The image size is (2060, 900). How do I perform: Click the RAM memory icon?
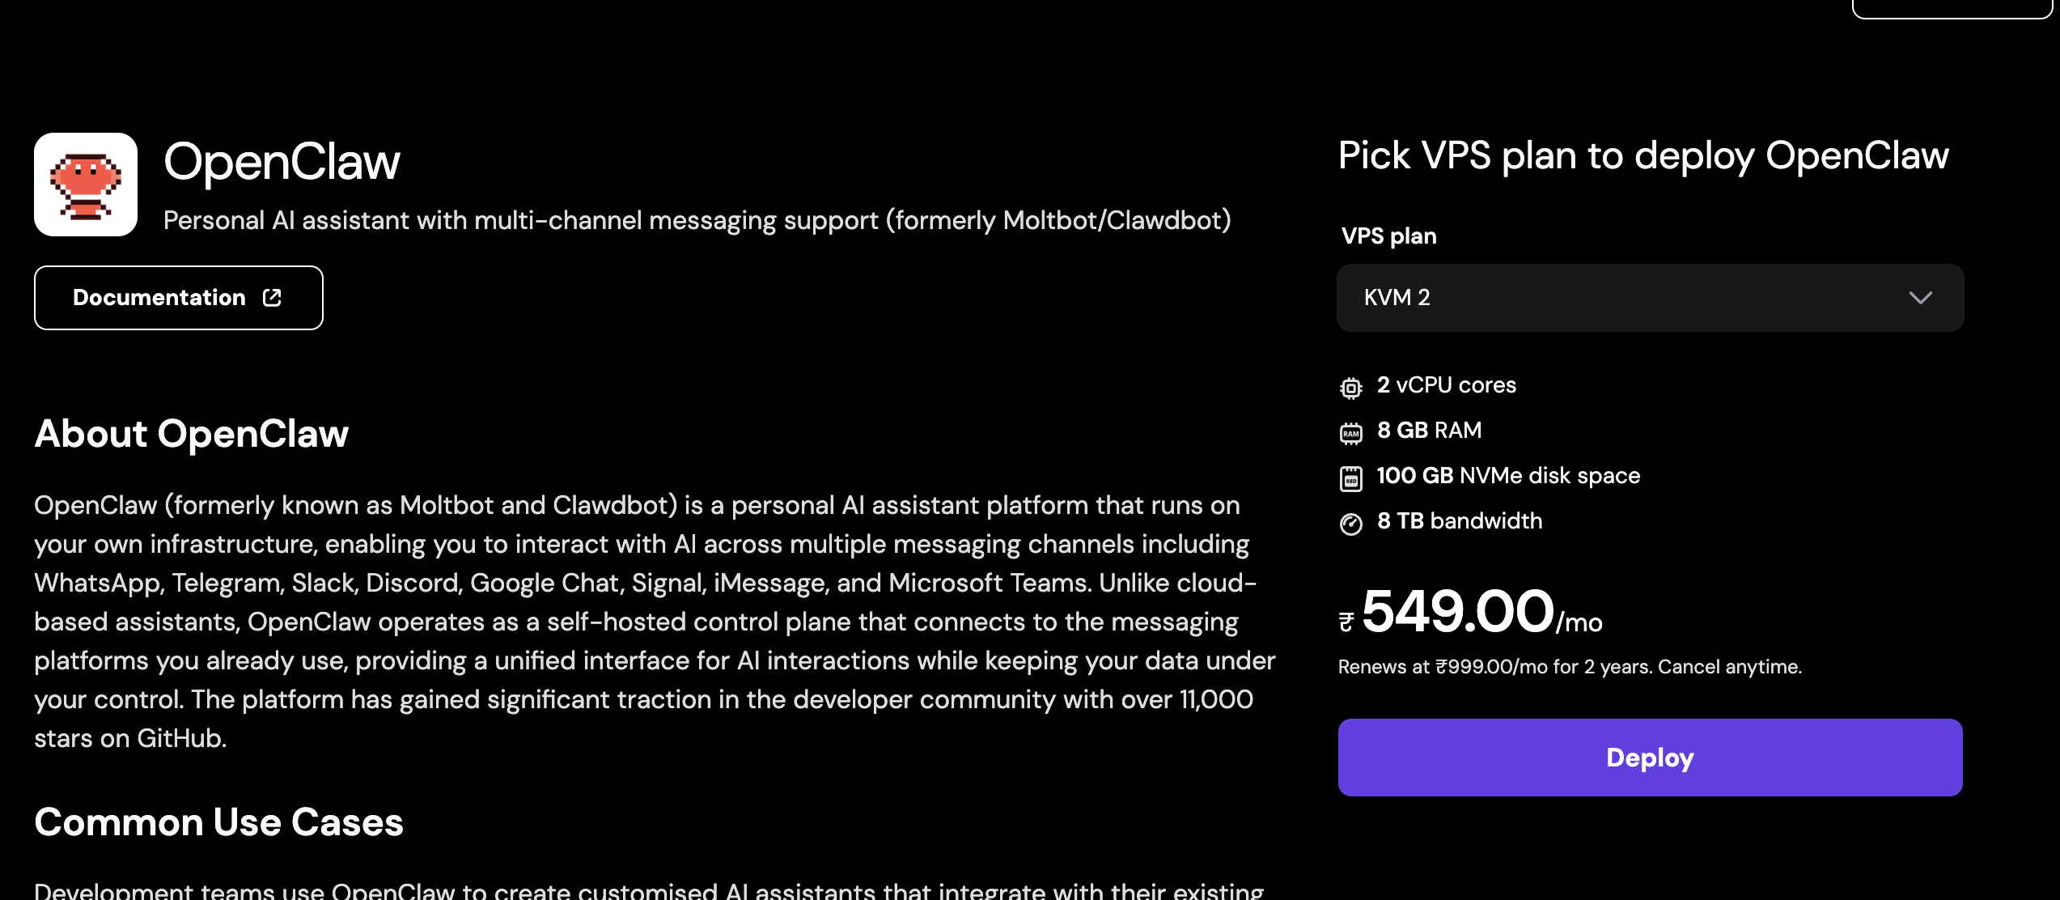[x=1350, y=433]
